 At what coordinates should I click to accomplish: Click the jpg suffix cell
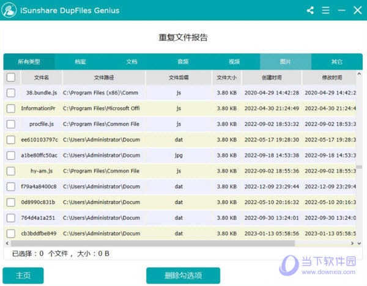[179, 156]
